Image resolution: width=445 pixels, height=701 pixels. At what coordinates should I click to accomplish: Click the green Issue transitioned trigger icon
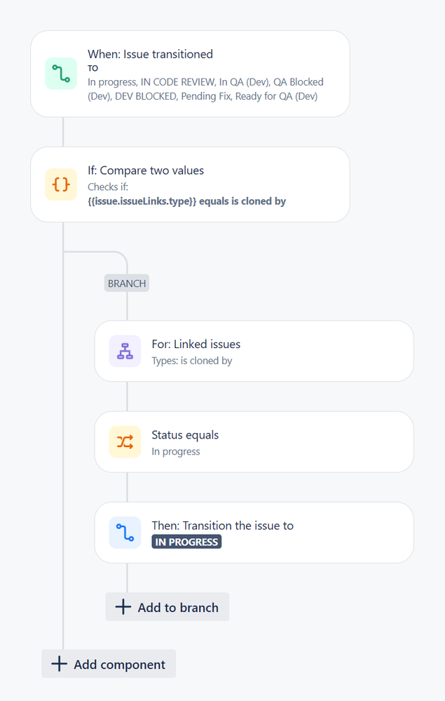[x=61, y=74]
